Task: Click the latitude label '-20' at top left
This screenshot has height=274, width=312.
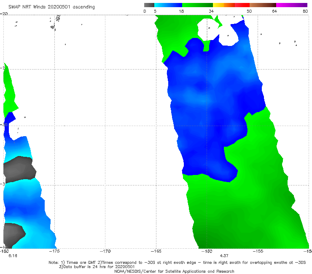Action: pos(4,13)
